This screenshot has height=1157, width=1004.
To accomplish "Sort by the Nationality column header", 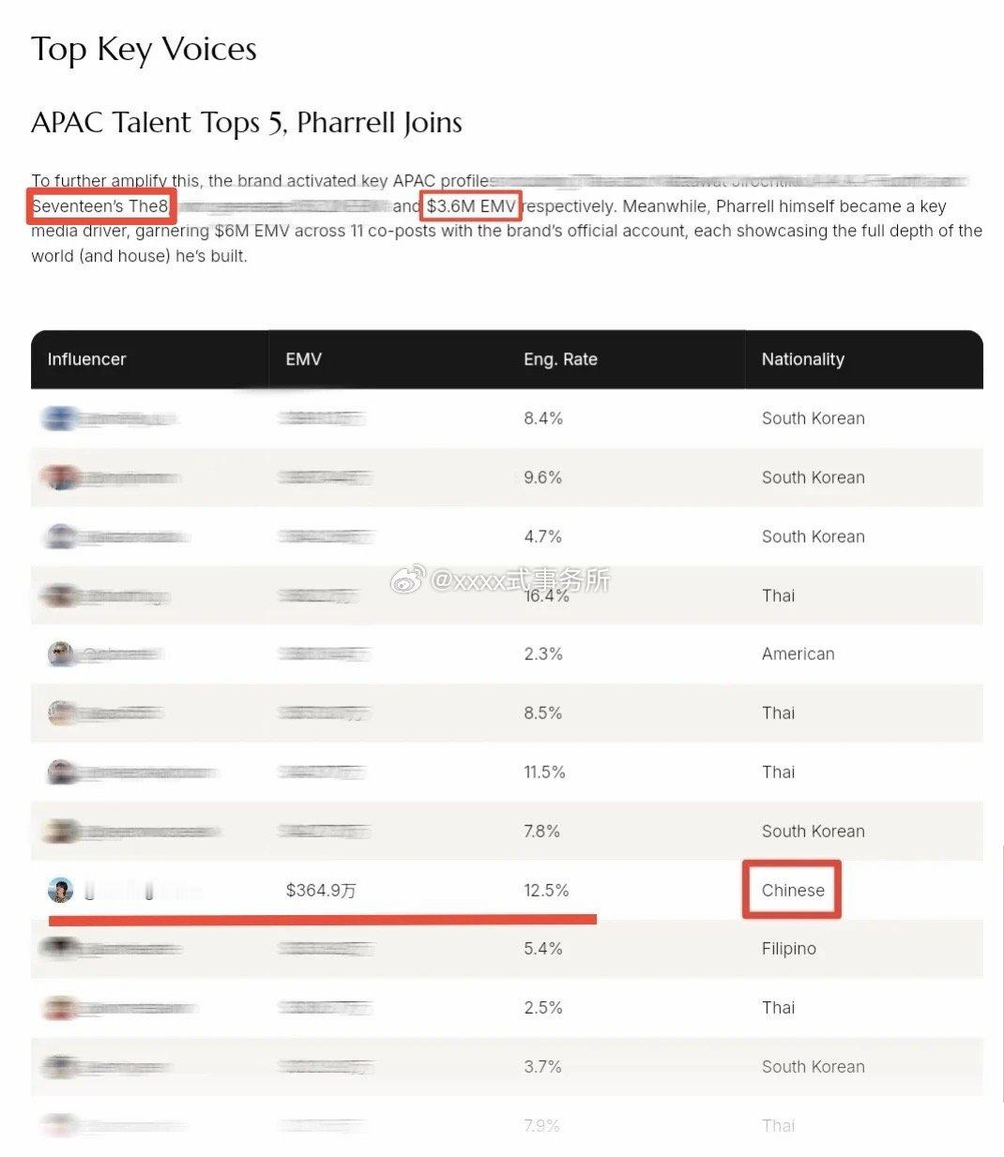I will [x=803, y=359].
